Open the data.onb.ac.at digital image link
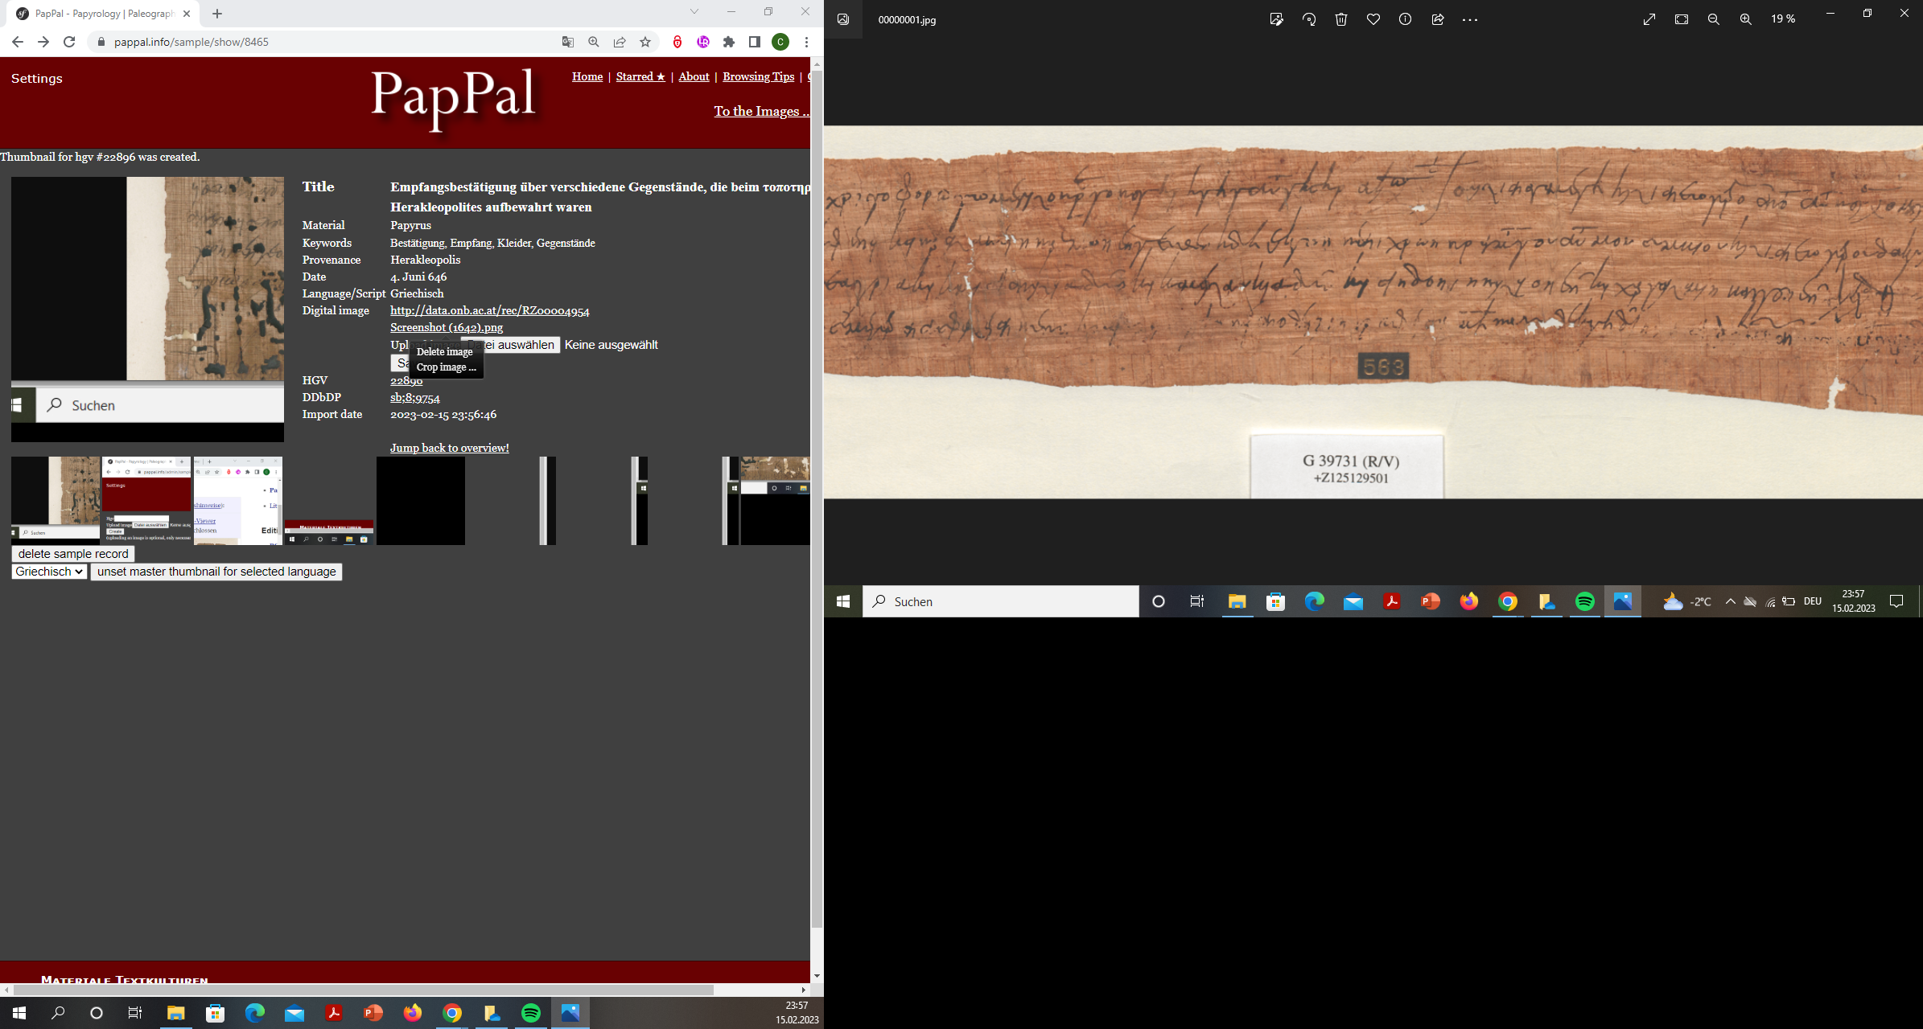 [x=489, y=310]
